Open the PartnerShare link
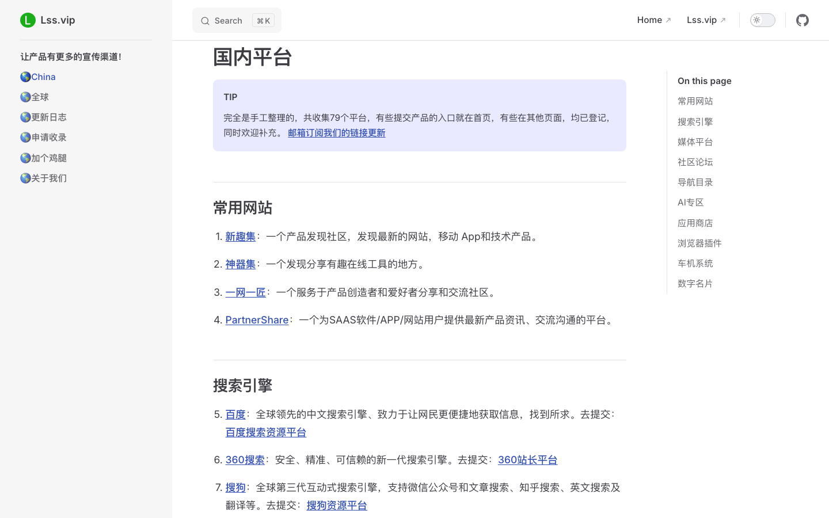 [x=257, y=320]
